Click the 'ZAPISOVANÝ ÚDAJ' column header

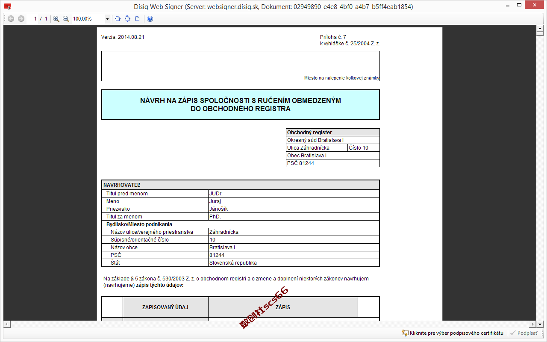(x=165, y=307)
